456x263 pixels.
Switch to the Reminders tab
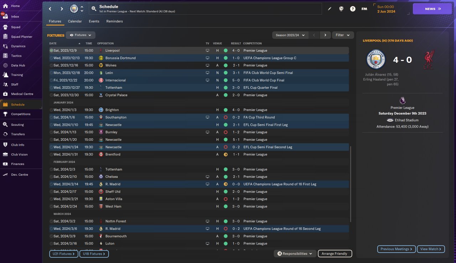coord(114,21)
